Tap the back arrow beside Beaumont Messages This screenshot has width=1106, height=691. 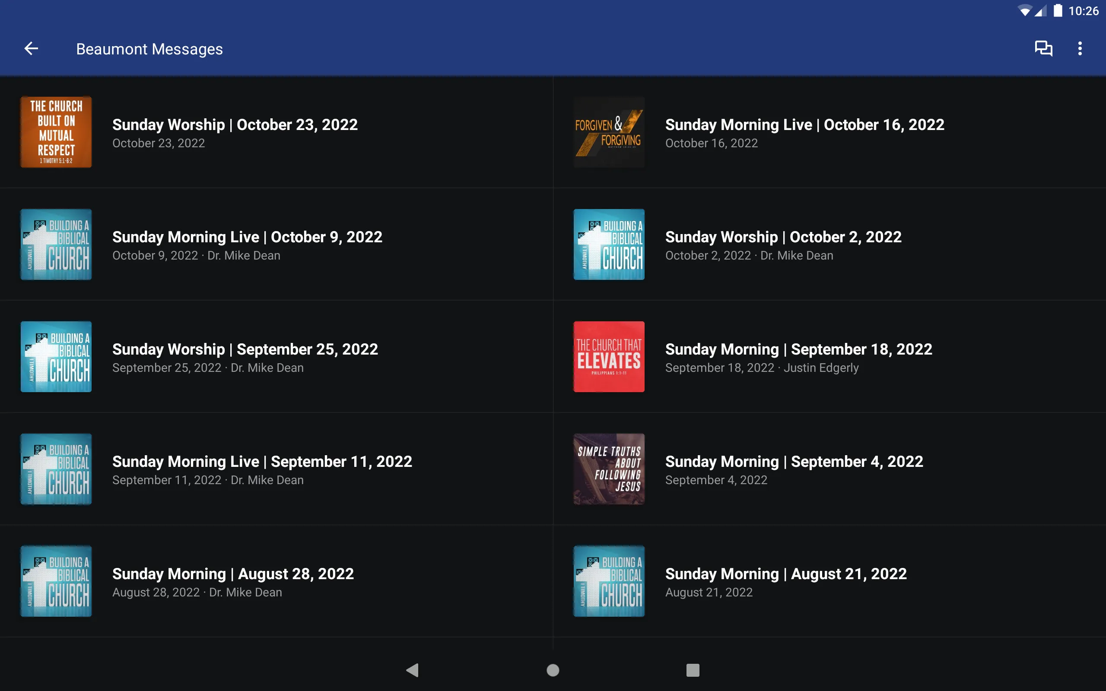(31, 48)
